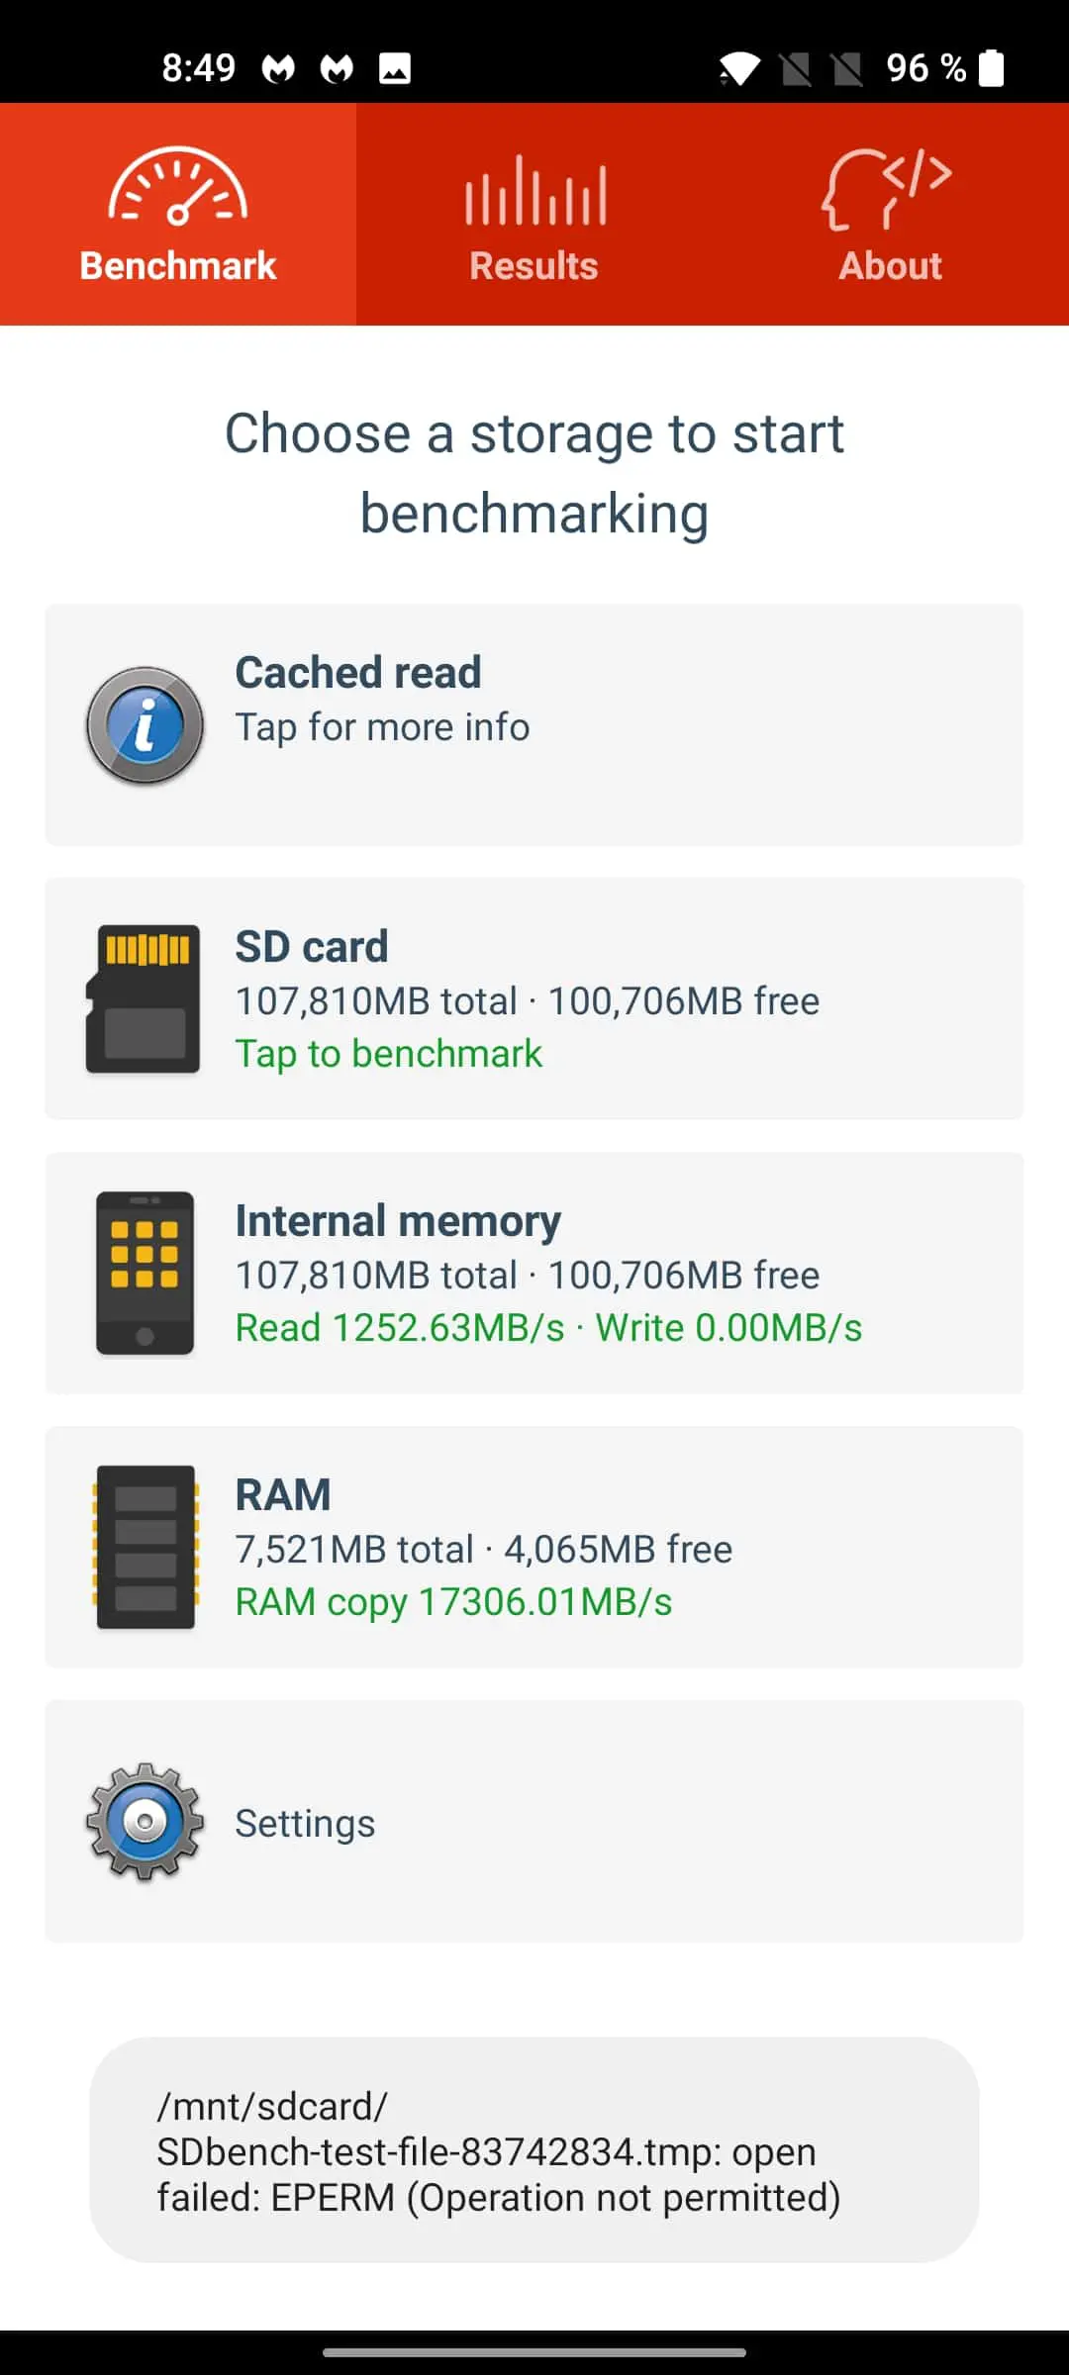Tap the picture notification icon in status bar
Image resolution: width=1069 pixels, height=2375 pixels.
point(395,68)
